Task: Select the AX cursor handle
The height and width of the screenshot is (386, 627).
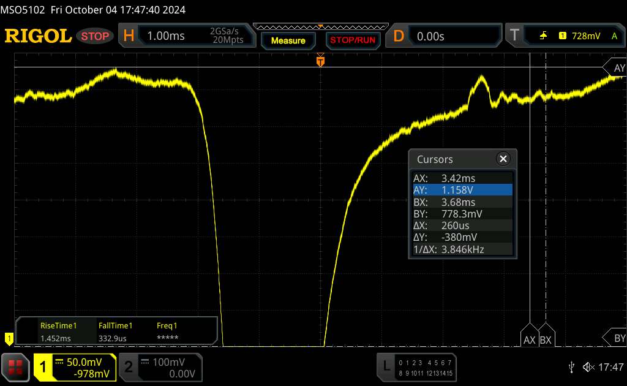Action: click(530, 339)
